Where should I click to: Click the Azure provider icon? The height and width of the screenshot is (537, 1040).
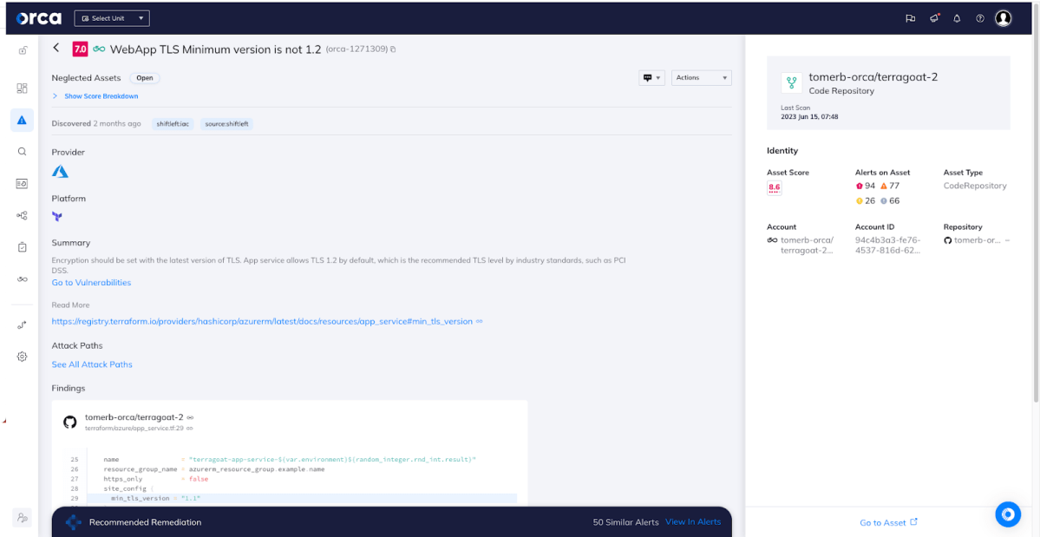click(61, 171)
